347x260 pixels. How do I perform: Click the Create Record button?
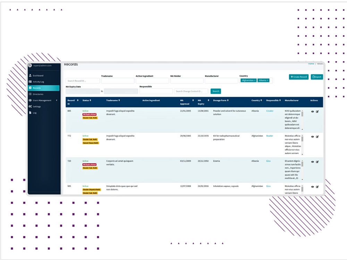298,77
